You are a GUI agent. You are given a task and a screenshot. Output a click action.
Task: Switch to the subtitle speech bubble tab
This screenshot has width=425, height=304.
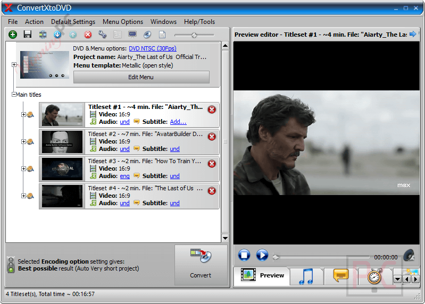click(x=341, y=276)
